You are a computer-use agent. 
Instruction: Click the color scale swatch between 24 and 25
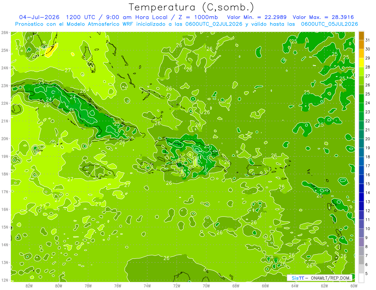361,99
